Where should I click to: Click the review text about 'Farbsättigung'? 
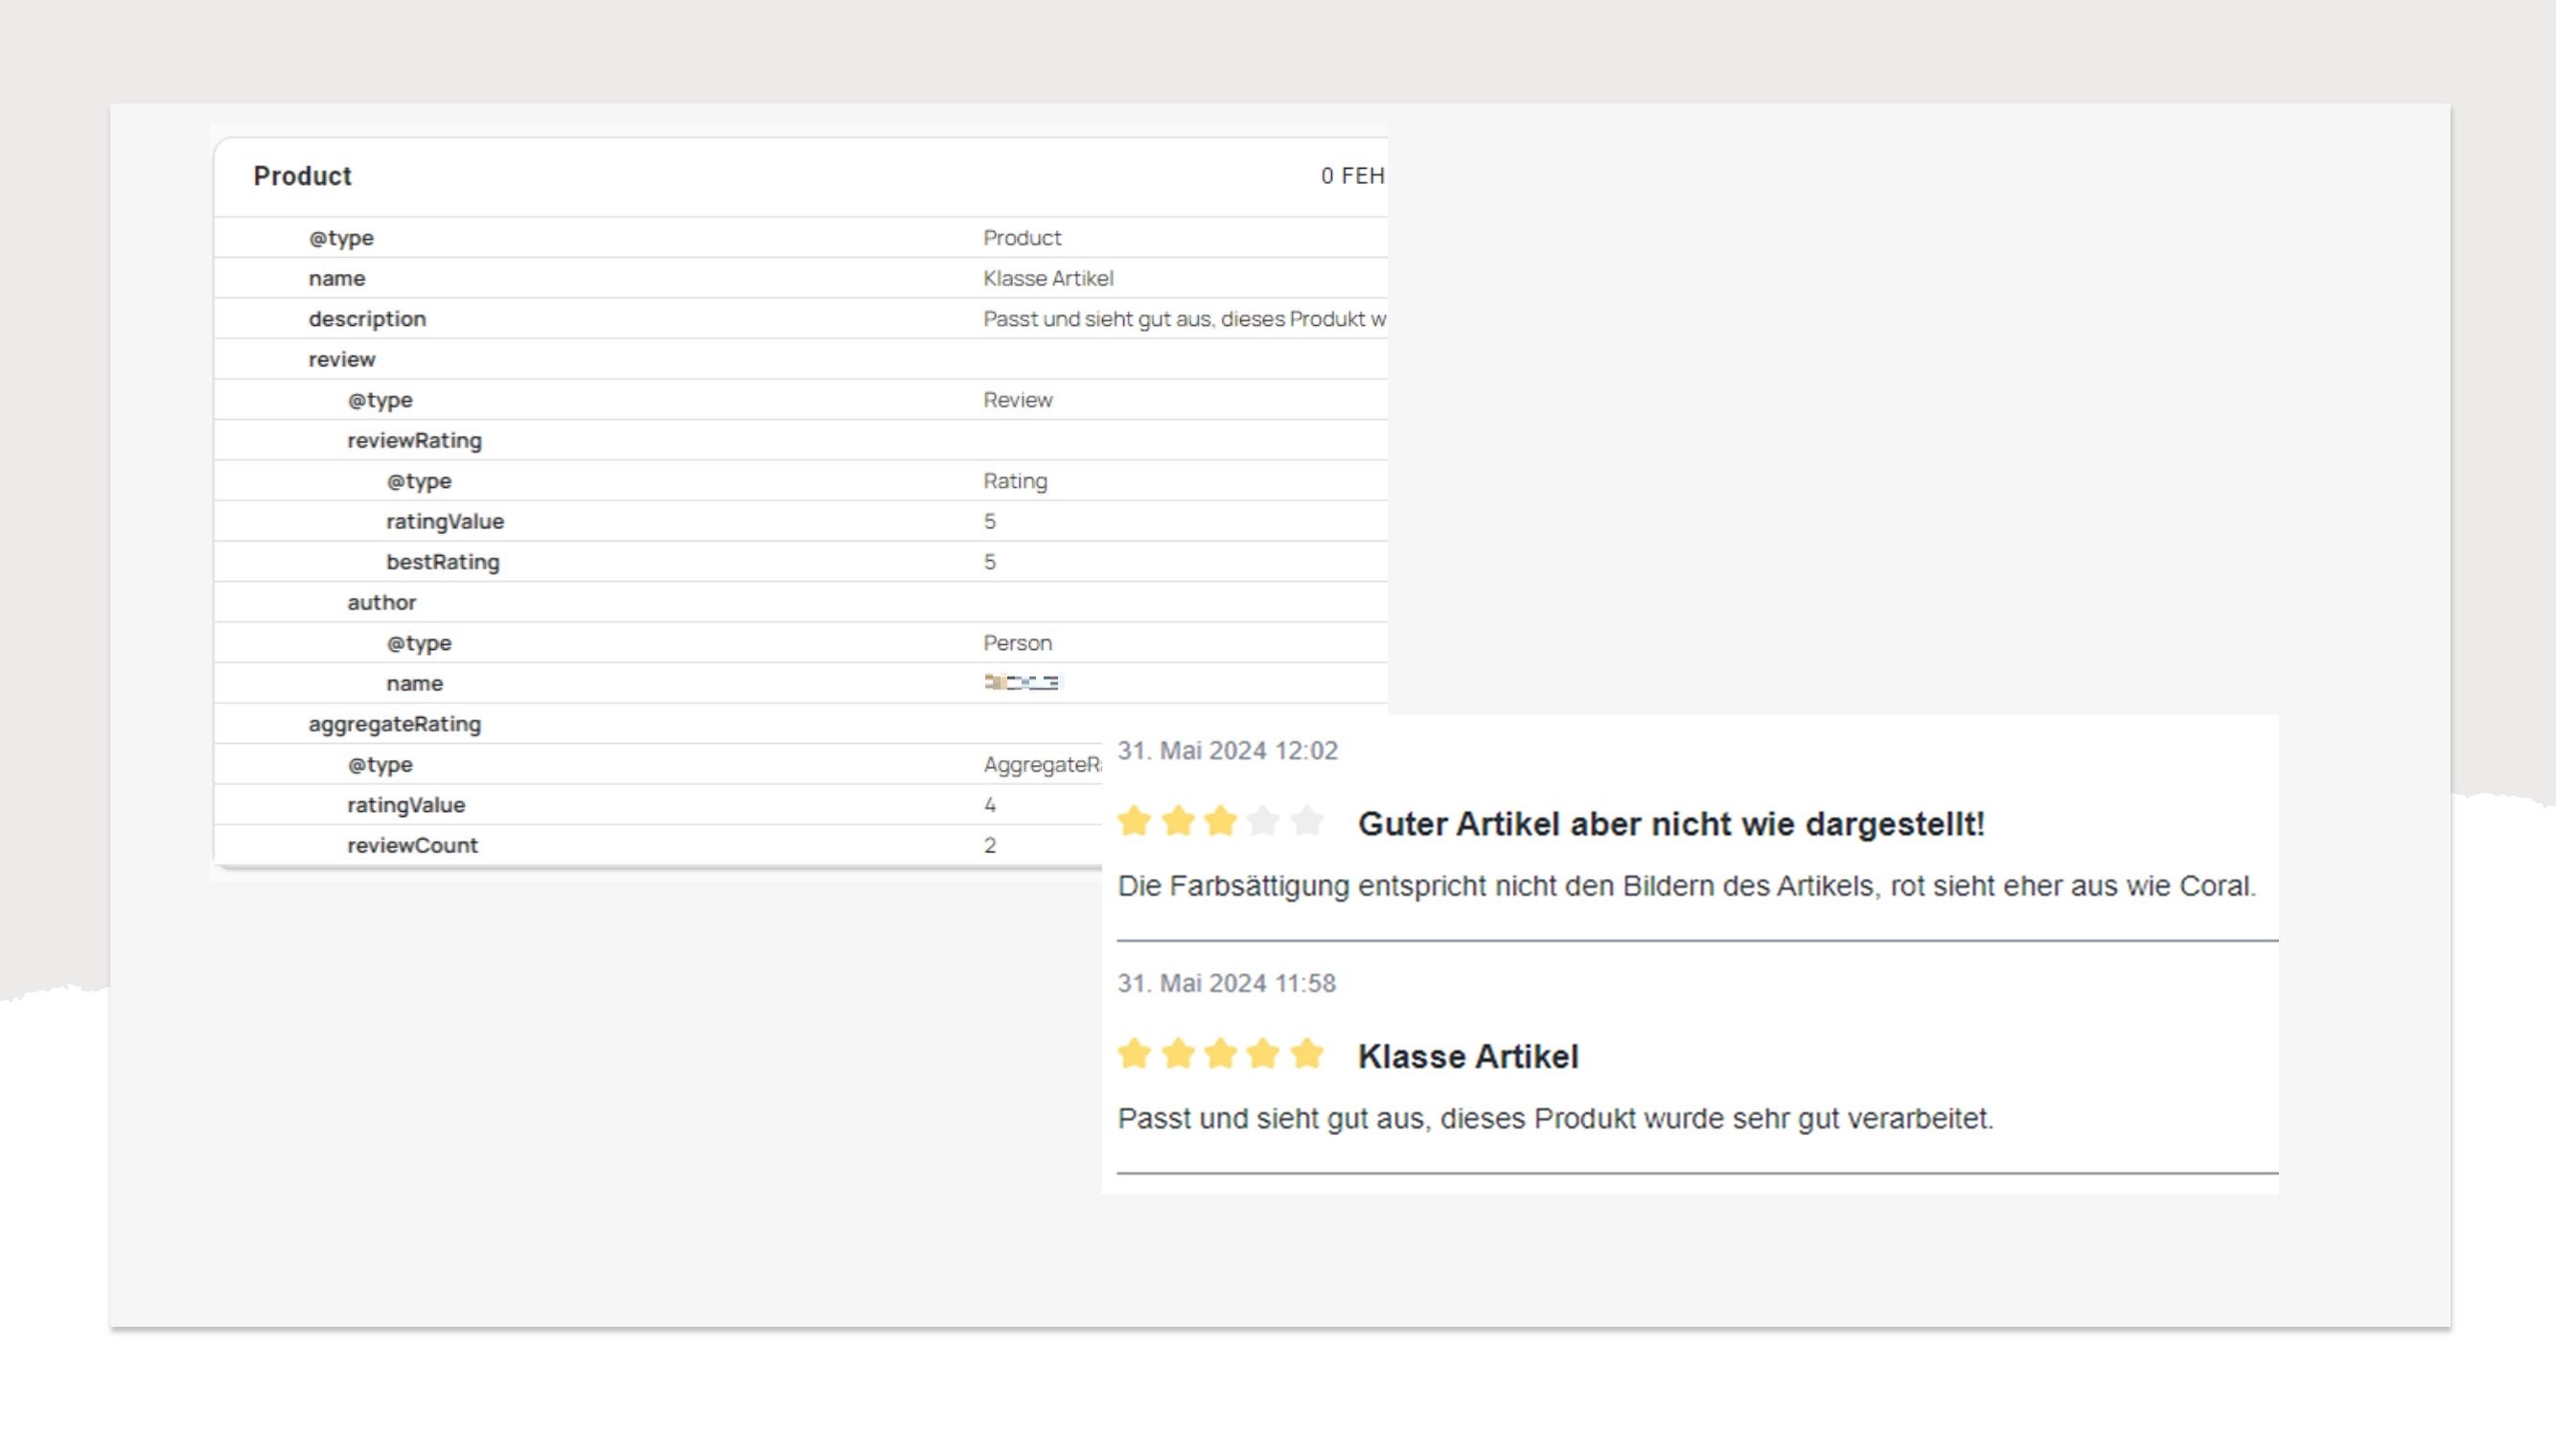click(1687, 886)
